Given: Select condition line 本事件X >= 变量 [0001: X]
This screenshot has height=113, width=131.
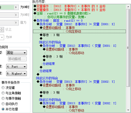Looking at the screenshot, I should (x=79, y=24).
